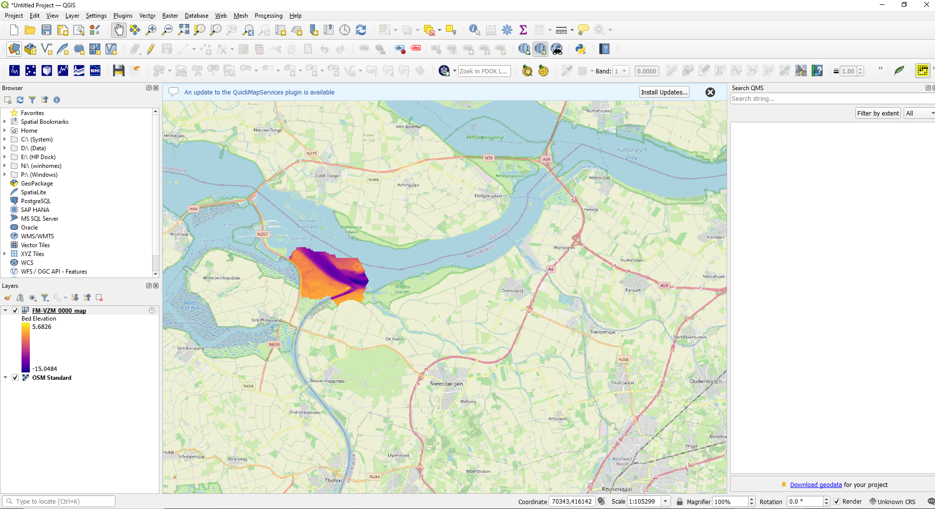Toggle visibility of FM-VZM_0000_map layer

tap(15, 310)
